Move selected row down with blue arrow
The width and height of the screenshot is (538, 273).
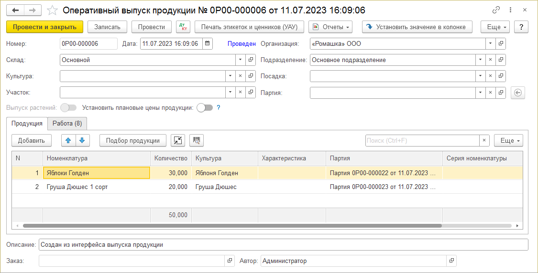[x=82, y=140]
